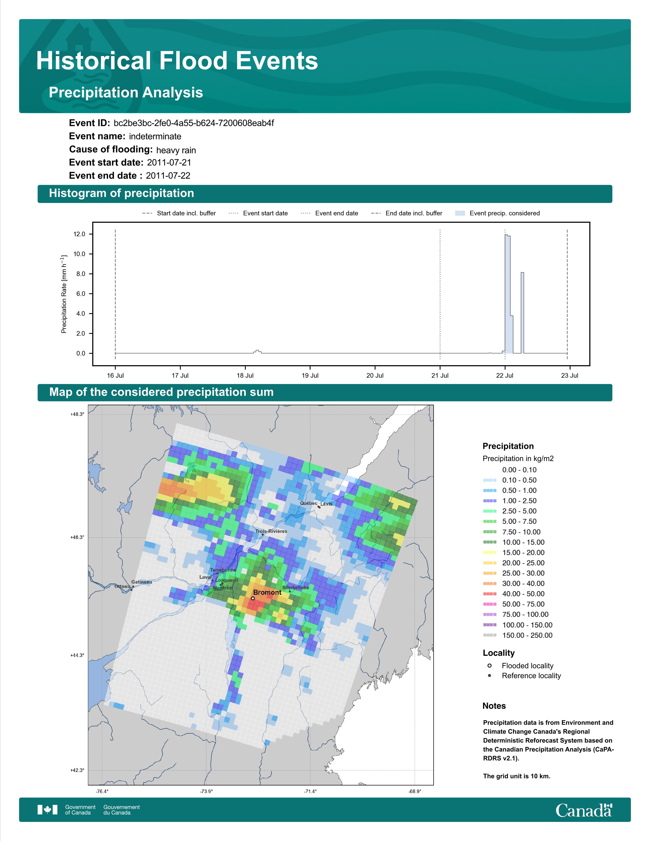The height and width of the screenshot is (841, 650).
Task: Click the Bromont flooded locality marker
Action: 253,598
